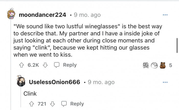Downvote UselessOnion666's "Clink" reply
This screenshot has width=179, height=110.
click(x=53, y=104)
